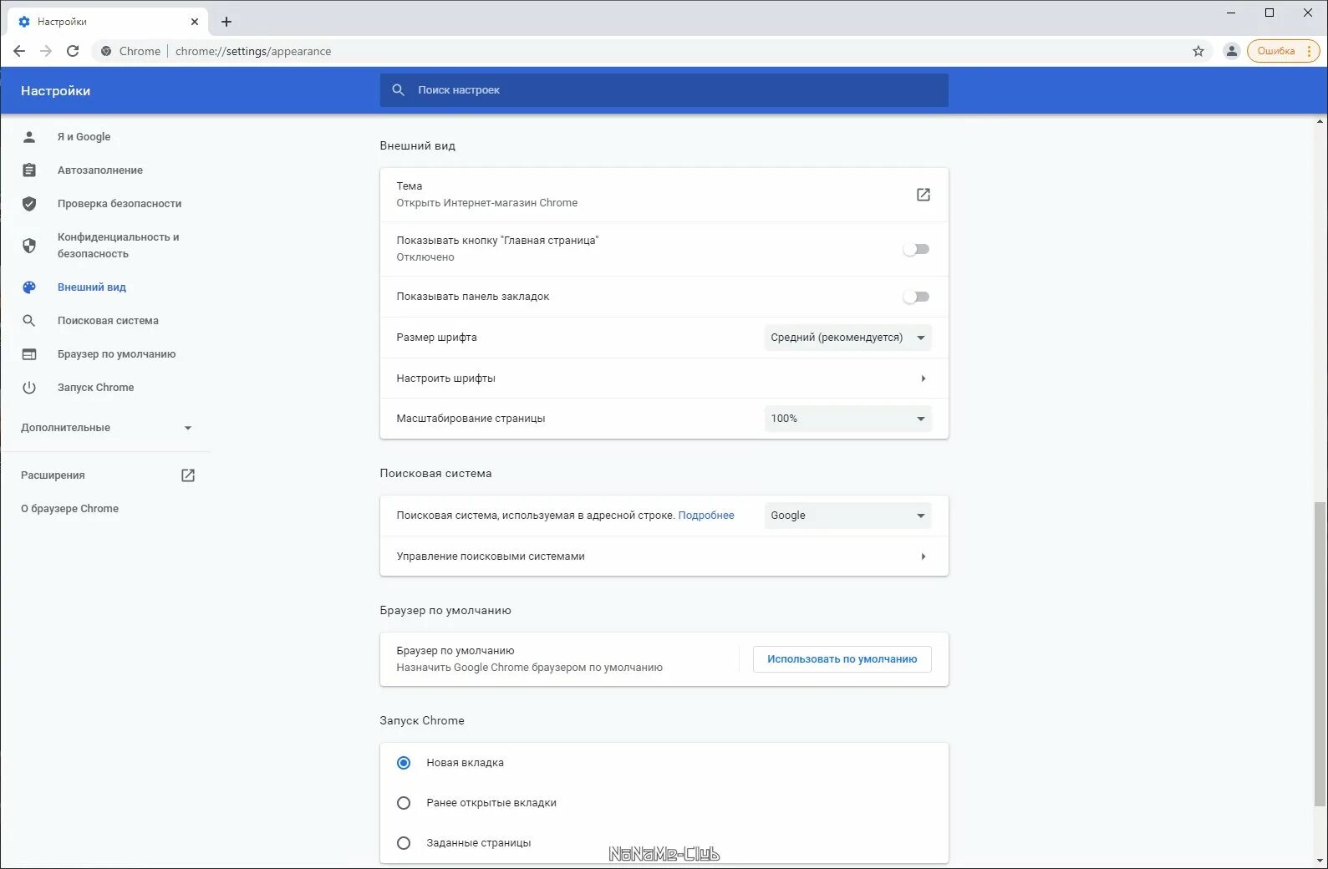The height and width of the screenshot is (869, 1328).
Task: Open the search engine Google dropdown
Action: (847, 516)
